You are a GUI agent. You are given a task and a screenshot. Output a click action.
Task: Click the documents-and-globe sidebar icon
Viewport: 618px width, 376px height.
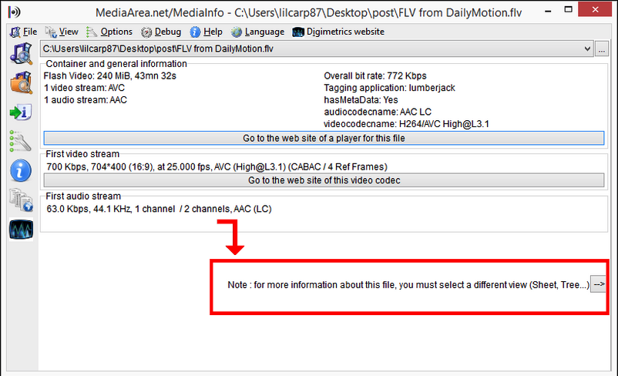(21, 200)
